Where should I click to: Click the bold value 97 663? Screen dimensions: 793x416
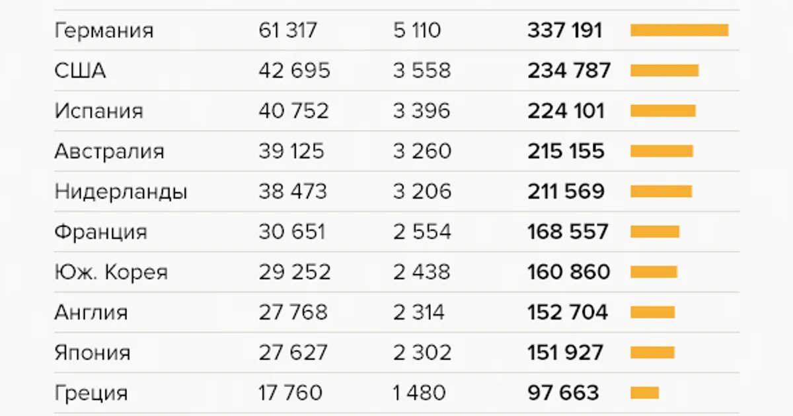563,393
